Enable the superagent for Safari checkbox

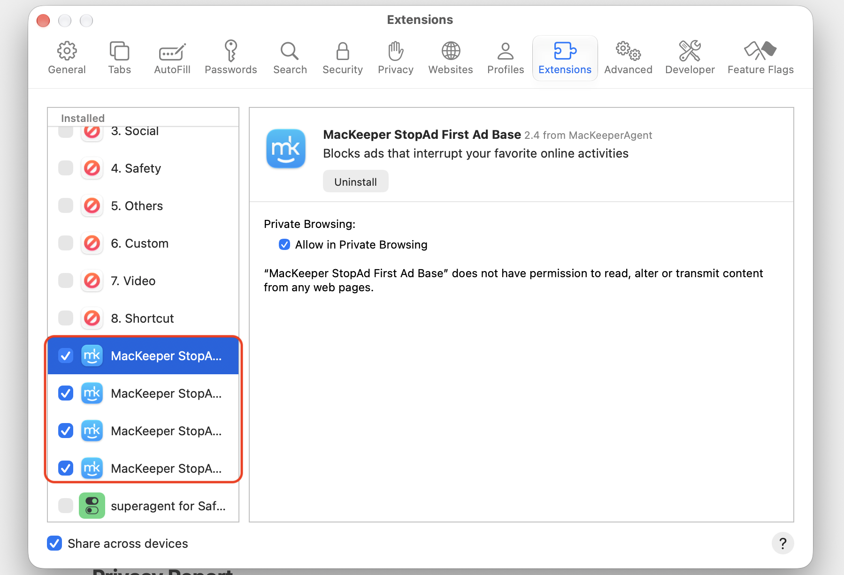tap(66, 506)
